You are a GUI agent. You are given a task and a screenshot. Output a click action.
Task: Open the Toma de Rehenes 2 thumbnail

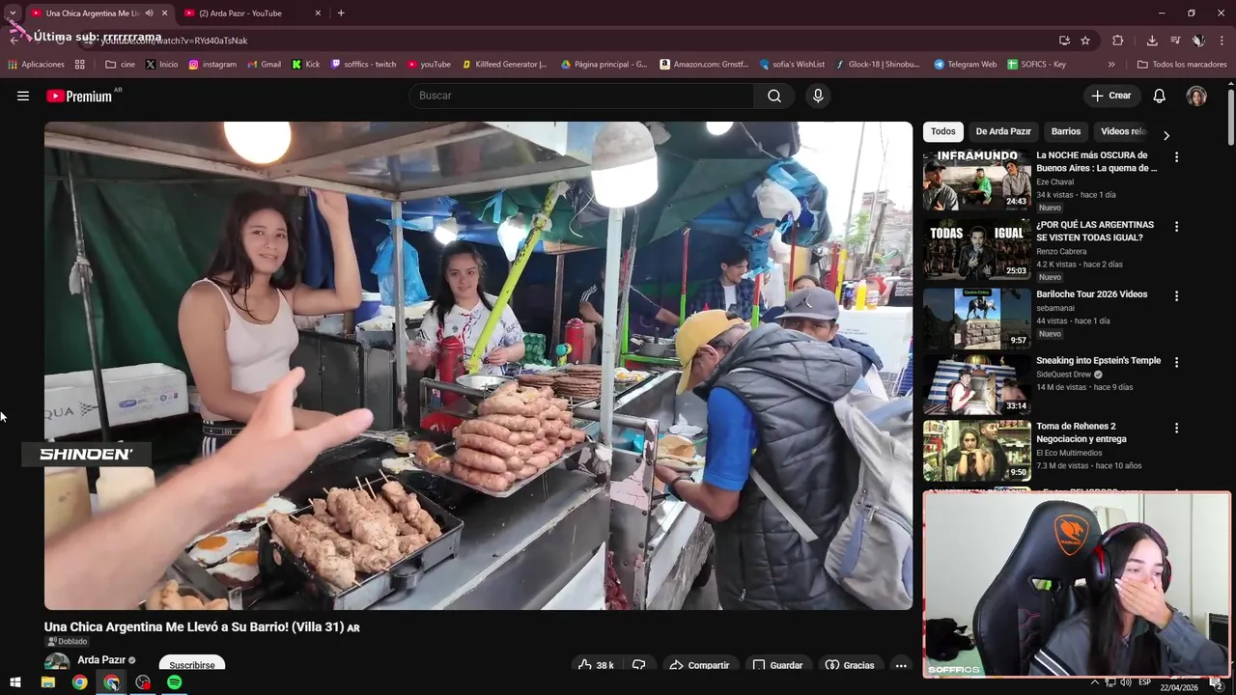[x=976, y=451]
